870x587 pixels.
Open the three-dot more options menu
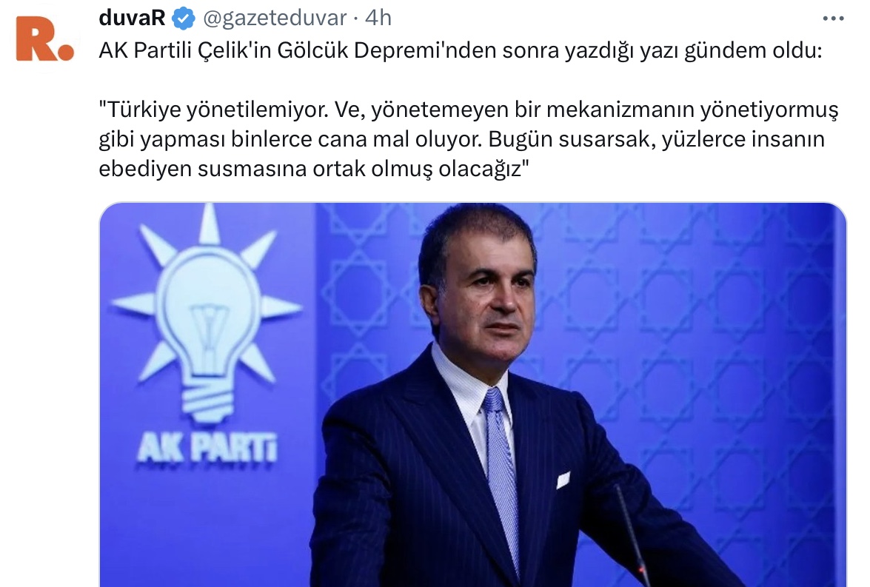click(x=833, y=19)
